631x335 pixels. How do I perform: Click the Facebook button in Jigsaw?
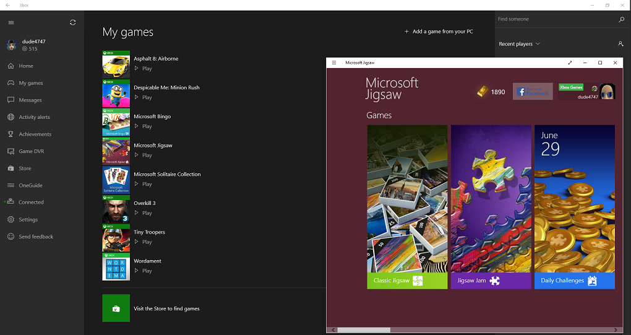pyautogui.click(x=532, y=92)
